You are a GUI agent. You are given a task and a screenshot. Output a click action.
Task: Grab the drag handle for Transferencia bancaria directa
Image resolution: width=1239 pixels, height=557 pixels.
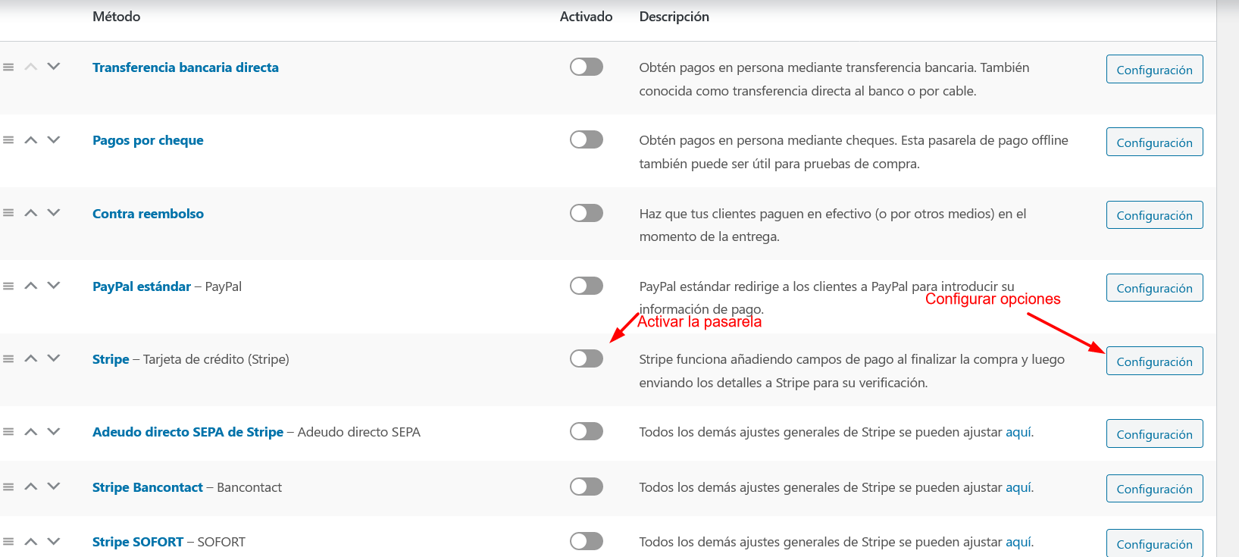coord(8,67)
